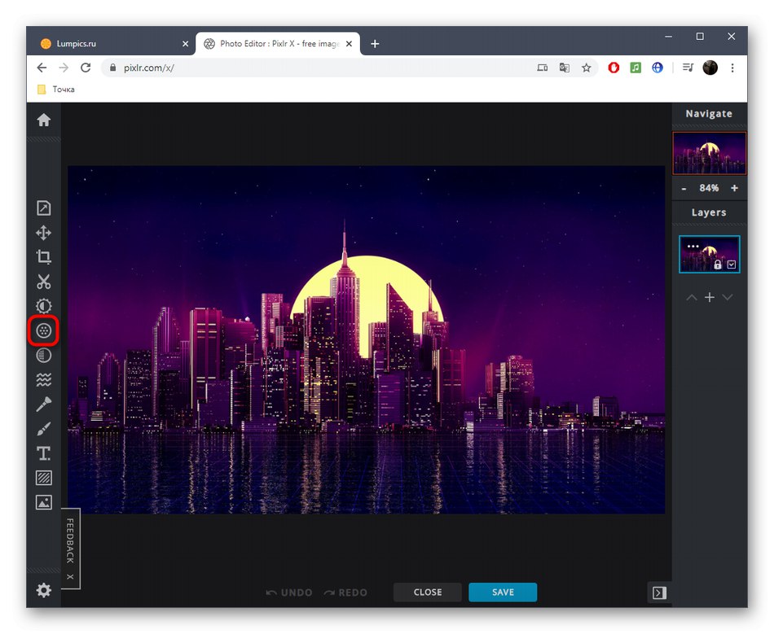The image size is (774, 634).
Task: Close the Lumpics.ru tab
Action: [185, 44]
